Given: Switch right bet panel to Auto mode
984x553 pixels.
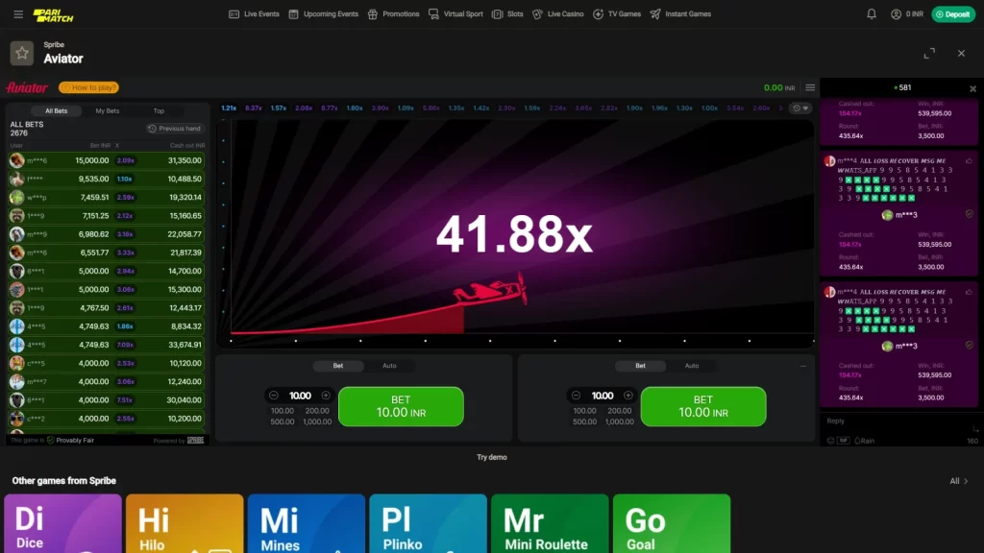Looking at the screenshot, I should click(x=692, y=366).
